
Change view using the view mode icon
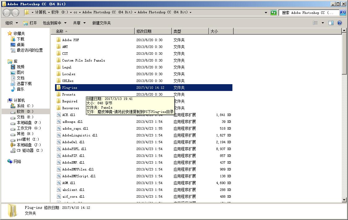(x=315, y=23)
